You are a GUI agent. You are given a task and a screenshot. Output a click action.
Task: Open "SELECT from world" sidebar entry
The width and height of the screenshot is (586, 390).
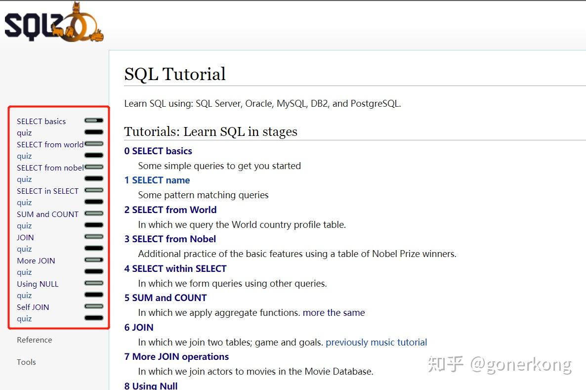[49, 144]
